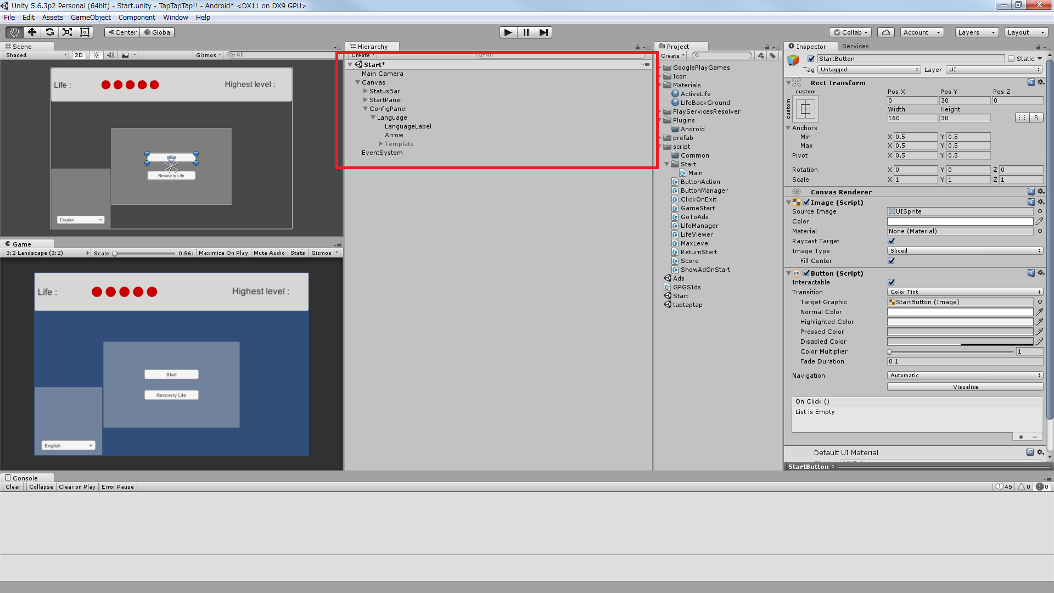Click the Color eyedropper icon

point(1039,221)
